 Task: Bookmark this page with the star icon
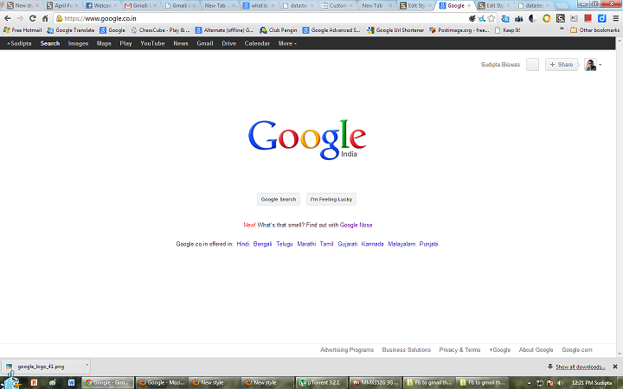(x=491, y=18)
